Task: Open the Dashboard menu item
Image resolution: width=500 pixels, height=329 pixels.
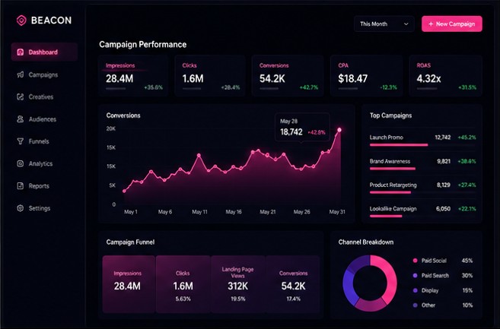Action: coord(44,52)
